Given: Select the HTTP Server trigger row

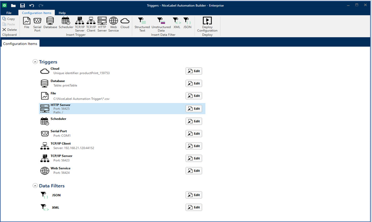Looking at the screenshot, I should tap(122, 109).
